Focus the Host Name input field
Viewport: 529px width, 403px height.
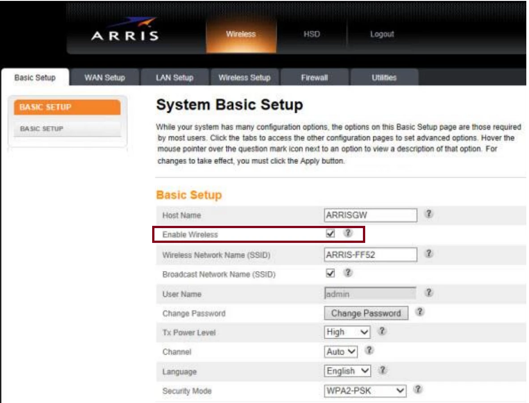(x=371, y=215)
